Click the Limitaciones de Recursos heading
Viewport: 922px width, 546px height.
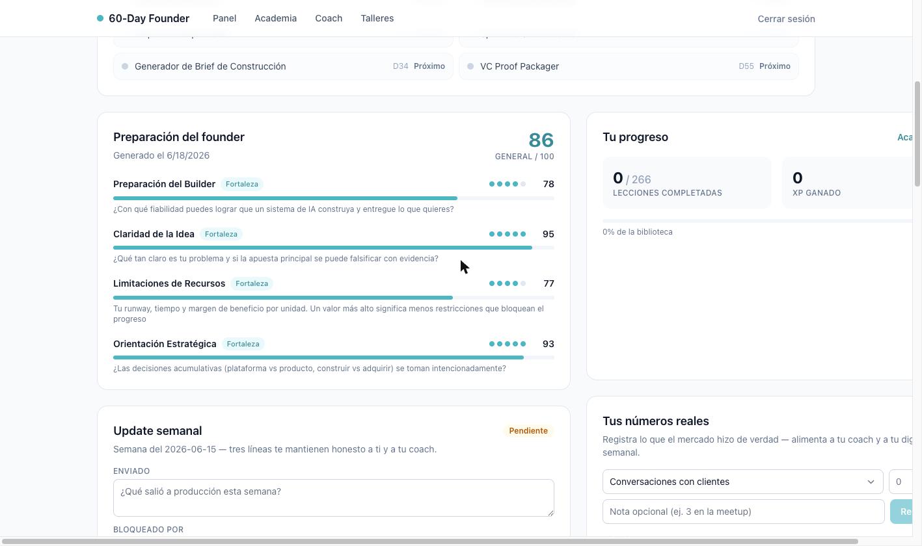(169, 283)
